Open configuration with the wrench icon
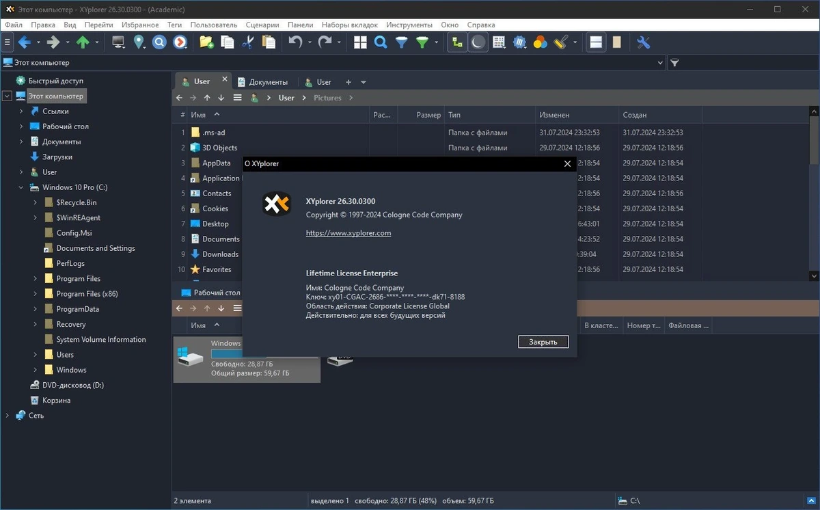 click(x=643, y=42)
